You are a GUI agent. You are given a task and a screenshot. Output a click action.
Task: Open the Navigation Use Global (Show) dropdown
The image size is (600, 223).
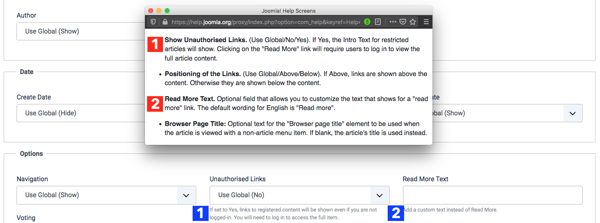tap(106, 195)
